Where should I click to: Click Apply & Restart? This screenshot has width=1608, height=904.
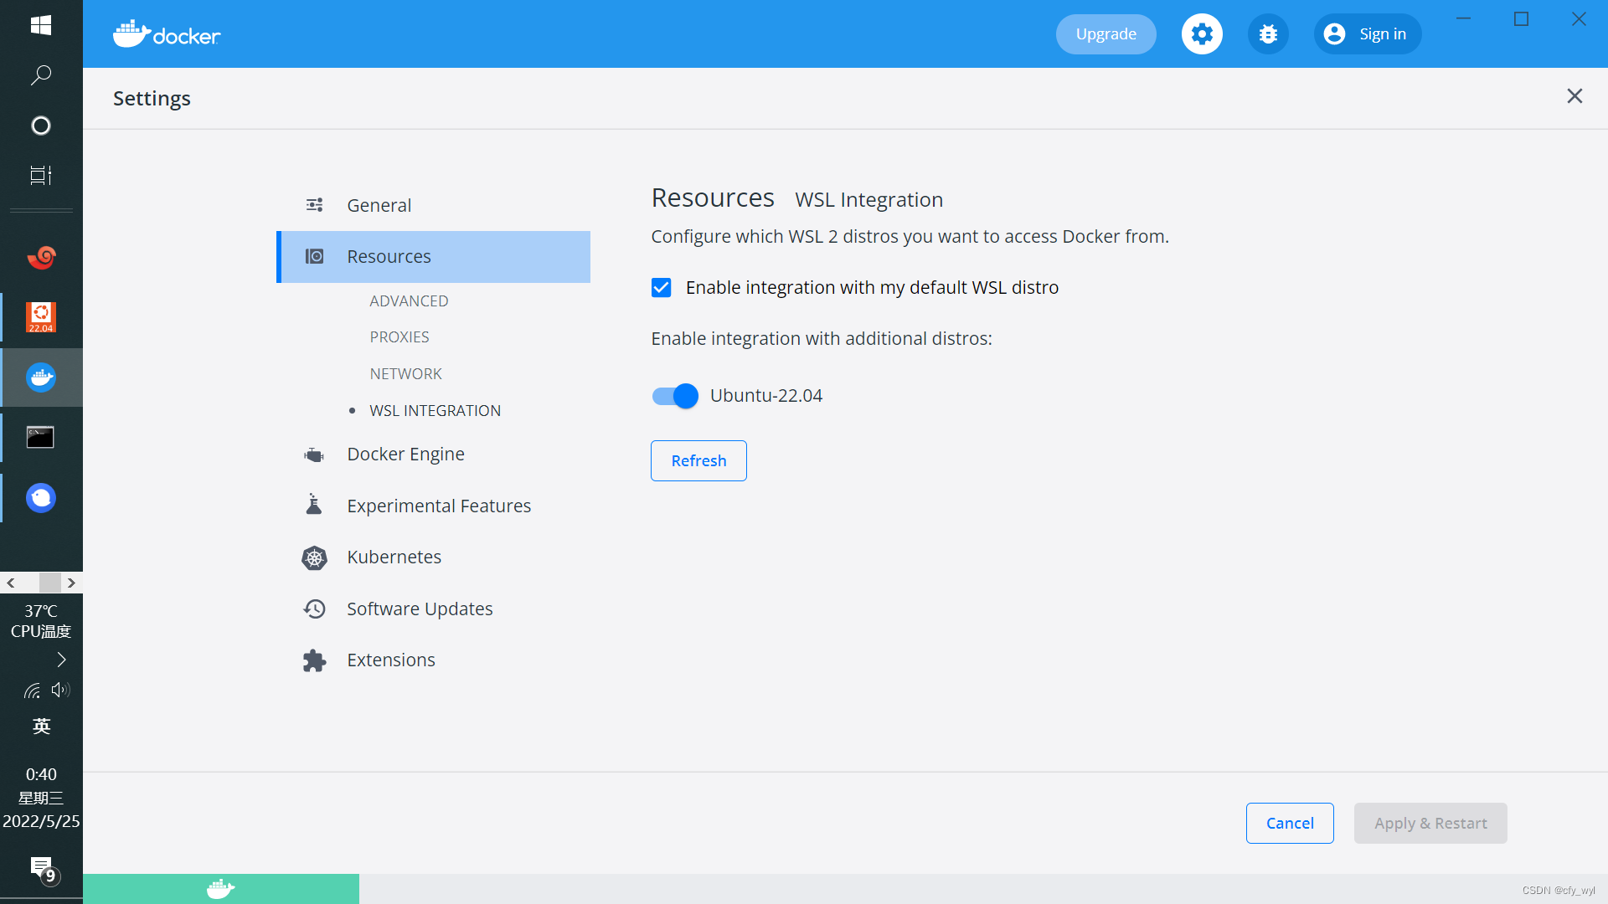pos(1430,823)
